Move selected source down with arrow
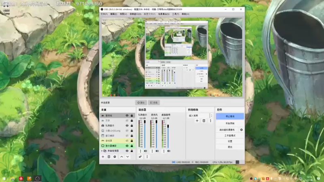The height and width of the screenshot is (182, 324). tap(128, 157)
